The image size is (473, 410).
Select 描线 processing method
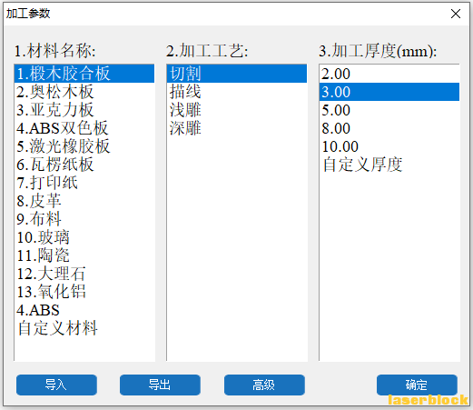coord(237,92)
